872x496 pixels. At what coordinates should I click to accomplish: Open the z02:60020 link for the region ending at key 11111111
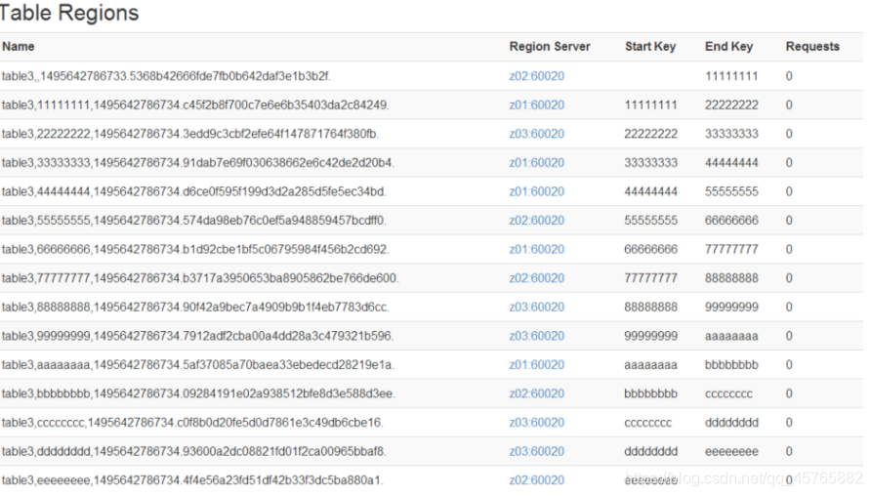click(x=537, y=76)
